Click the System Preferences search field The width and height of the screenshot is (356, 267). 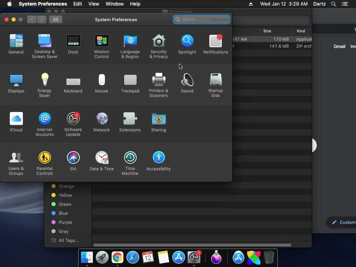pos(201,19)
